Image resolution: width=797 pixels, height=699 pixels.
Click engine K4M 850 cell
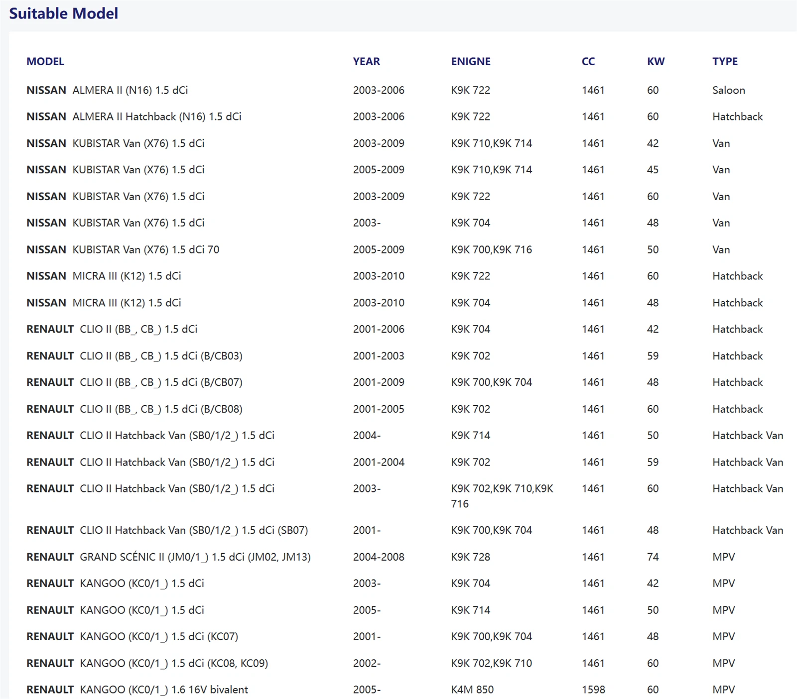tap(472, 690)
